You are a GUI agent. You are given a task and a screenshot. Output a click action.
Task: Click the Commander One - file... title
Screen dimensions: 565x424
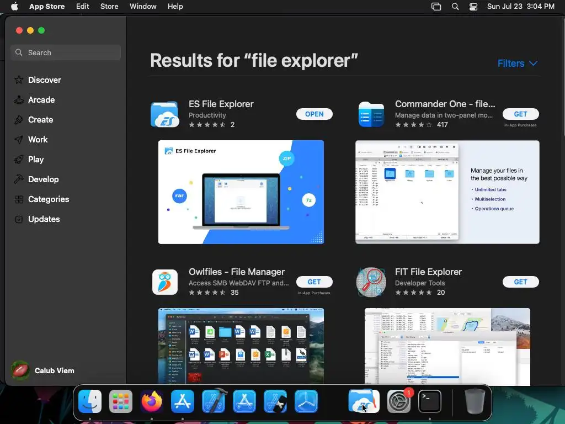click(x=445, y=104)
